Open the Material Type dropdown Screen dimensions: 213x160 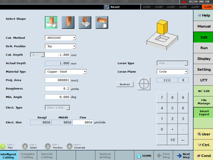pos(66,72)
